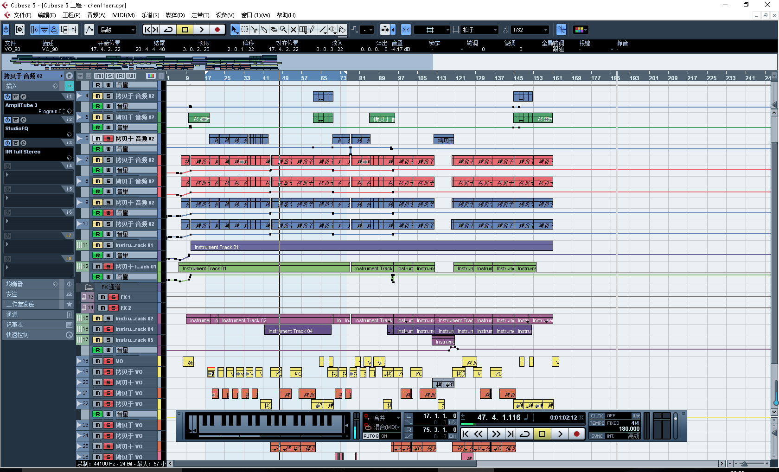
Task: Click the toolbar Stop button
Action: [185, 30]
